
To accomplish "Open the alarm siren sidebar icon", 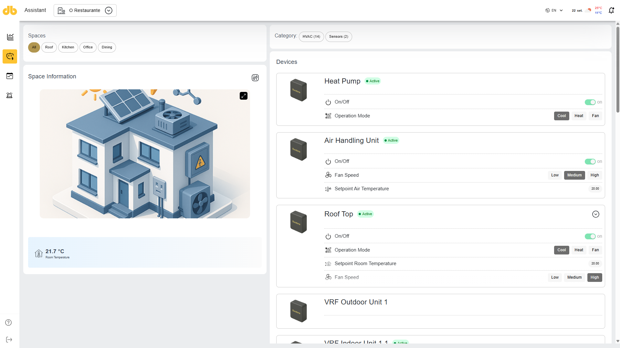I will point(10,95).
